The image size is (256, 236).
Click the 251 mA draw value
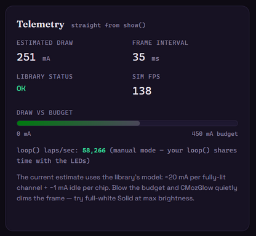[x=33, y=57]
